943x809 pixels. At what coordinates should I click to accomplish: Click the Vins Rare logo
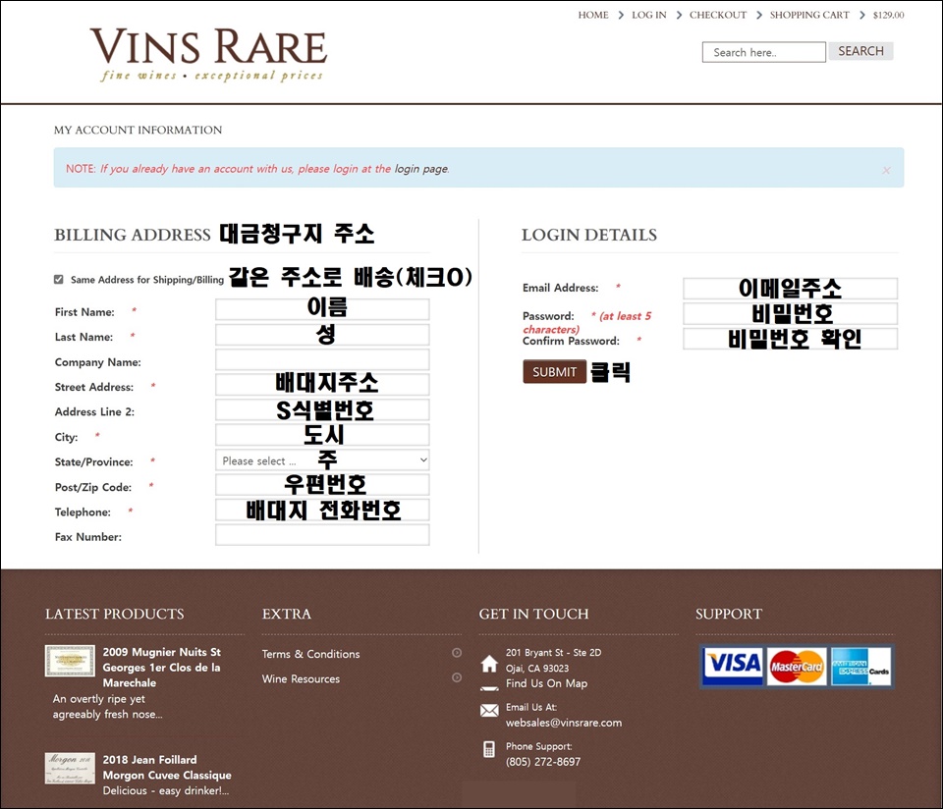pos(208,55)
